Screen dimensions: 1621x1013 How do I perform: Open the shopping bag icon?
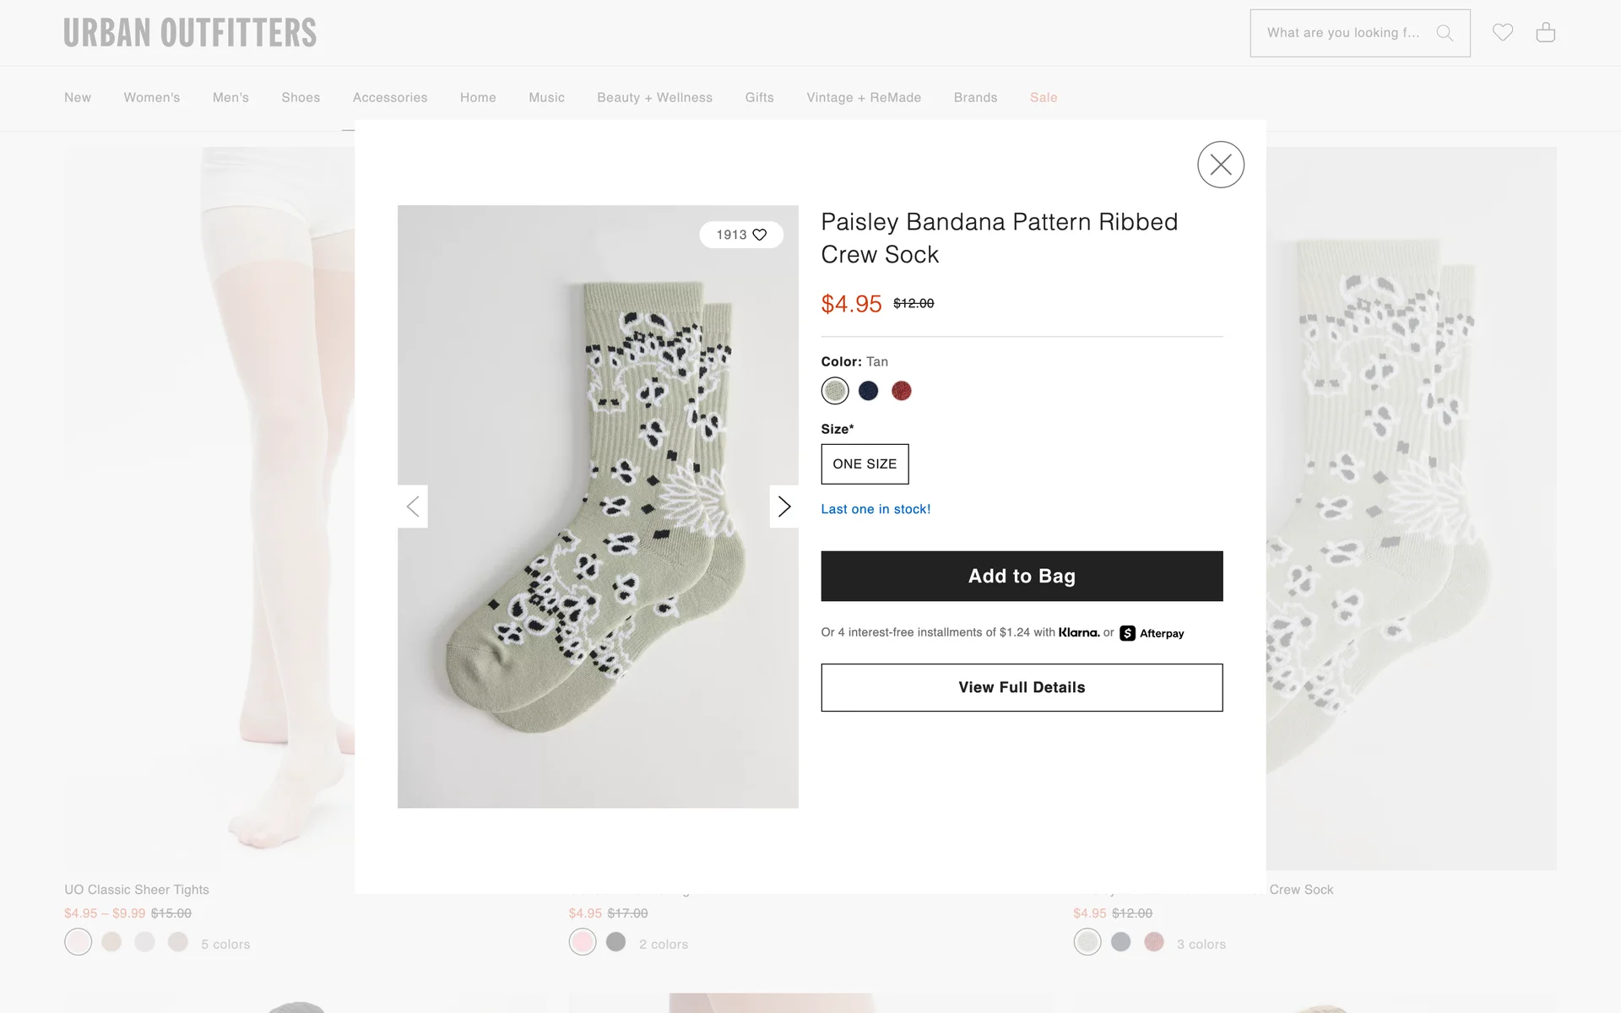click(x=1545, y=33)
